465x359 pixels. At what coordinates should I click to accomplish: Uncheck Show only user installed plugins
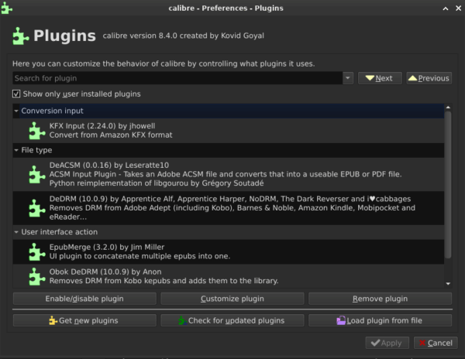pyautogui.click(x=16, y=94)
